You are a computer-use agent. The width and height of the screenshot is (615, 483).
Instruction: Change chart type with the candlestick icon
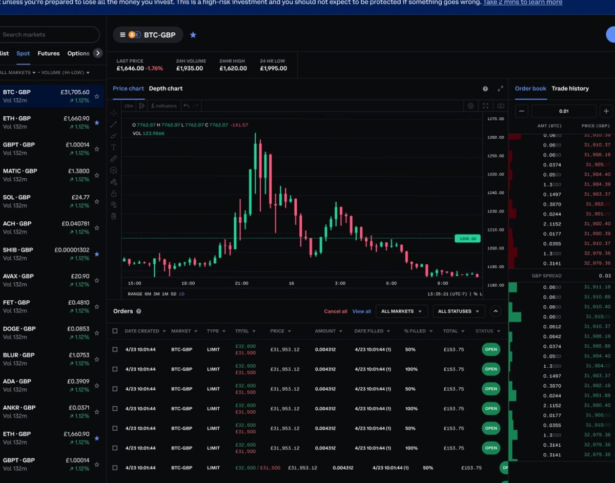point(142,106)
